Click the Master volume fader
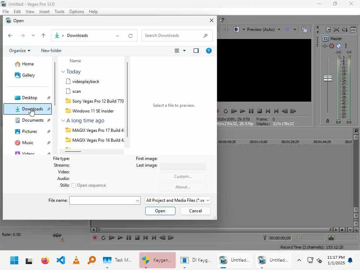360x270 pixels. (328, 78)
